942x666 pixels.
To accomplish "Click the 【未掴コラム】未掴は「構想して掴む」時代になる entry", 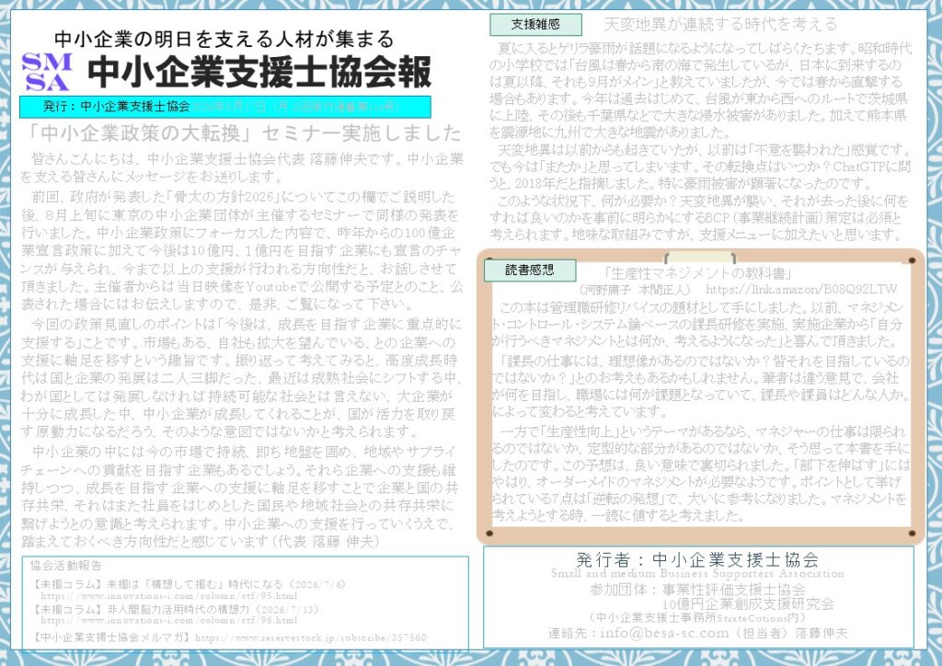I will [x=188, y=584].
